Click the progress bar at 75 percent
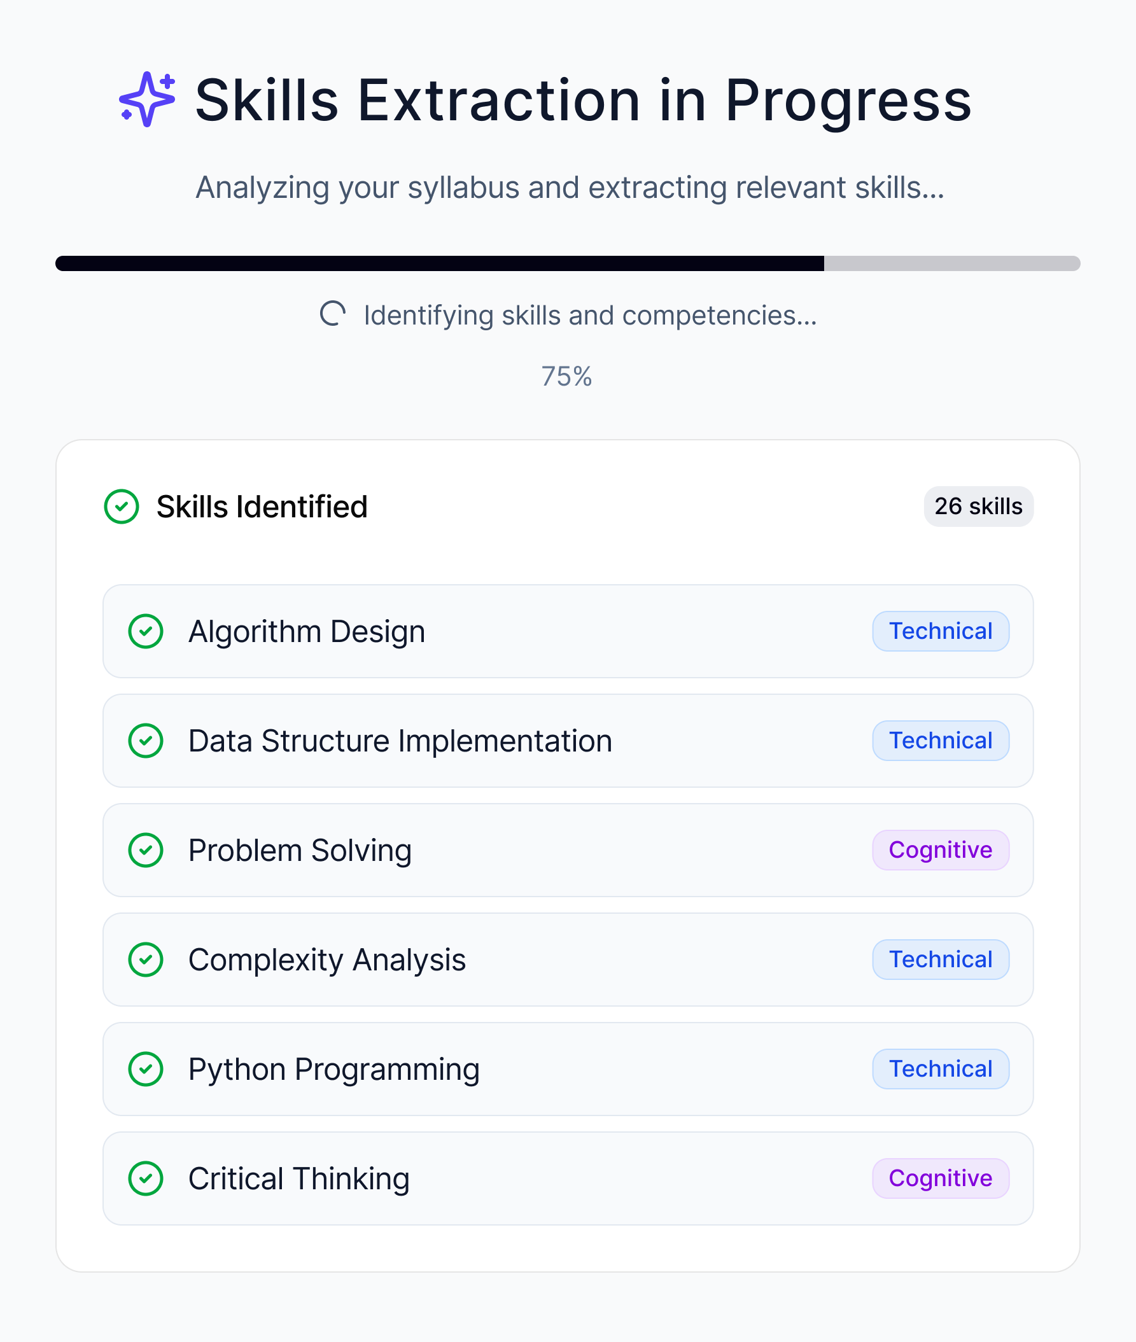This screenshot has height=1342, width=1136. click(x=568, y=262)
